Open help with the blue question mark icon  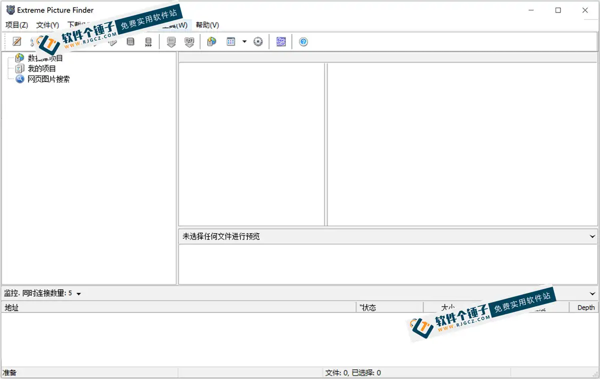[303, 42]
